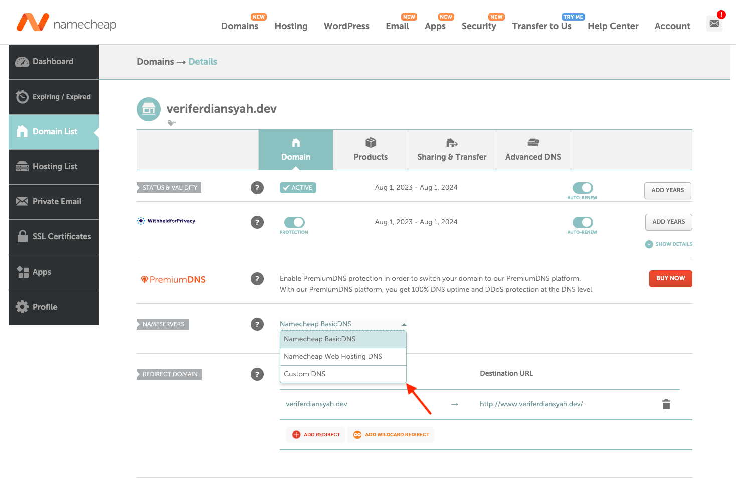Screen dimensions: 736x479
Task: Open Private Email in sidebar
Action: click(x=54, y=202)
